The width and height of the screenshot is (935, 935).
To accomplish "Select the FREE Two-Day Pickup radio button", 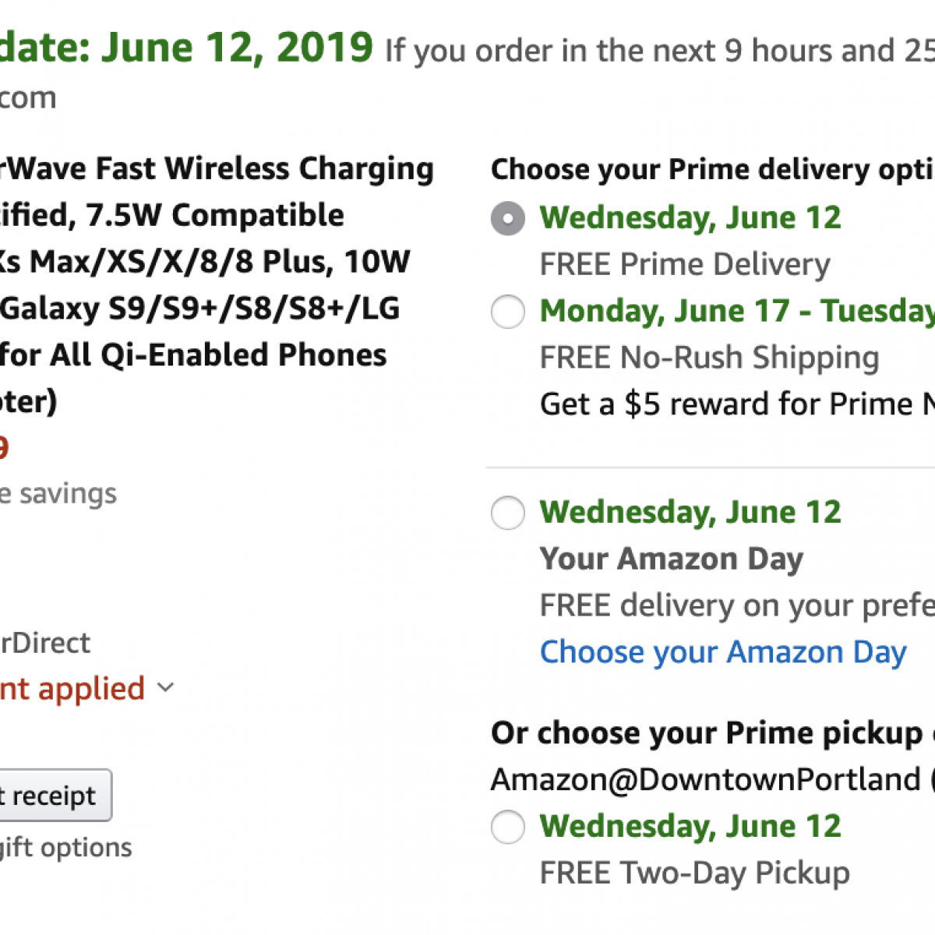I will pyautogui.click(x=507, y=827).
